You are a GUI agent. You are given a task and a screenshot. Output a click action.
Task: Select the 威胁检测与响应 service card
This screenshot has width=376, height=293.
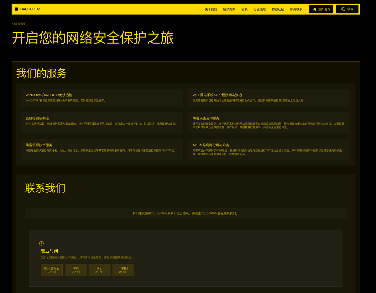[x=102, y=123]
